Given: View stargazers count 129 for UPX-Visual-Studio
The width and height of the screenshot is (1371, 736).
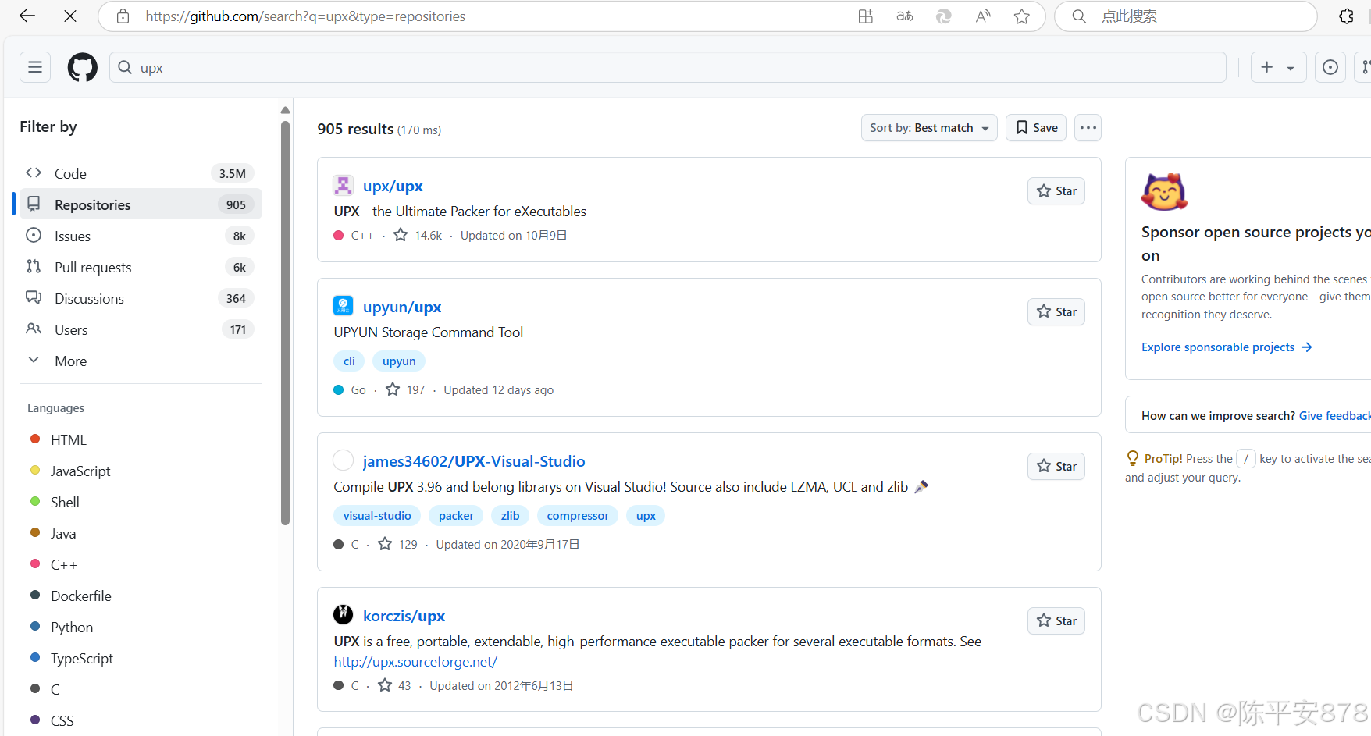Looking at the screenshot, I should [397, 544].
